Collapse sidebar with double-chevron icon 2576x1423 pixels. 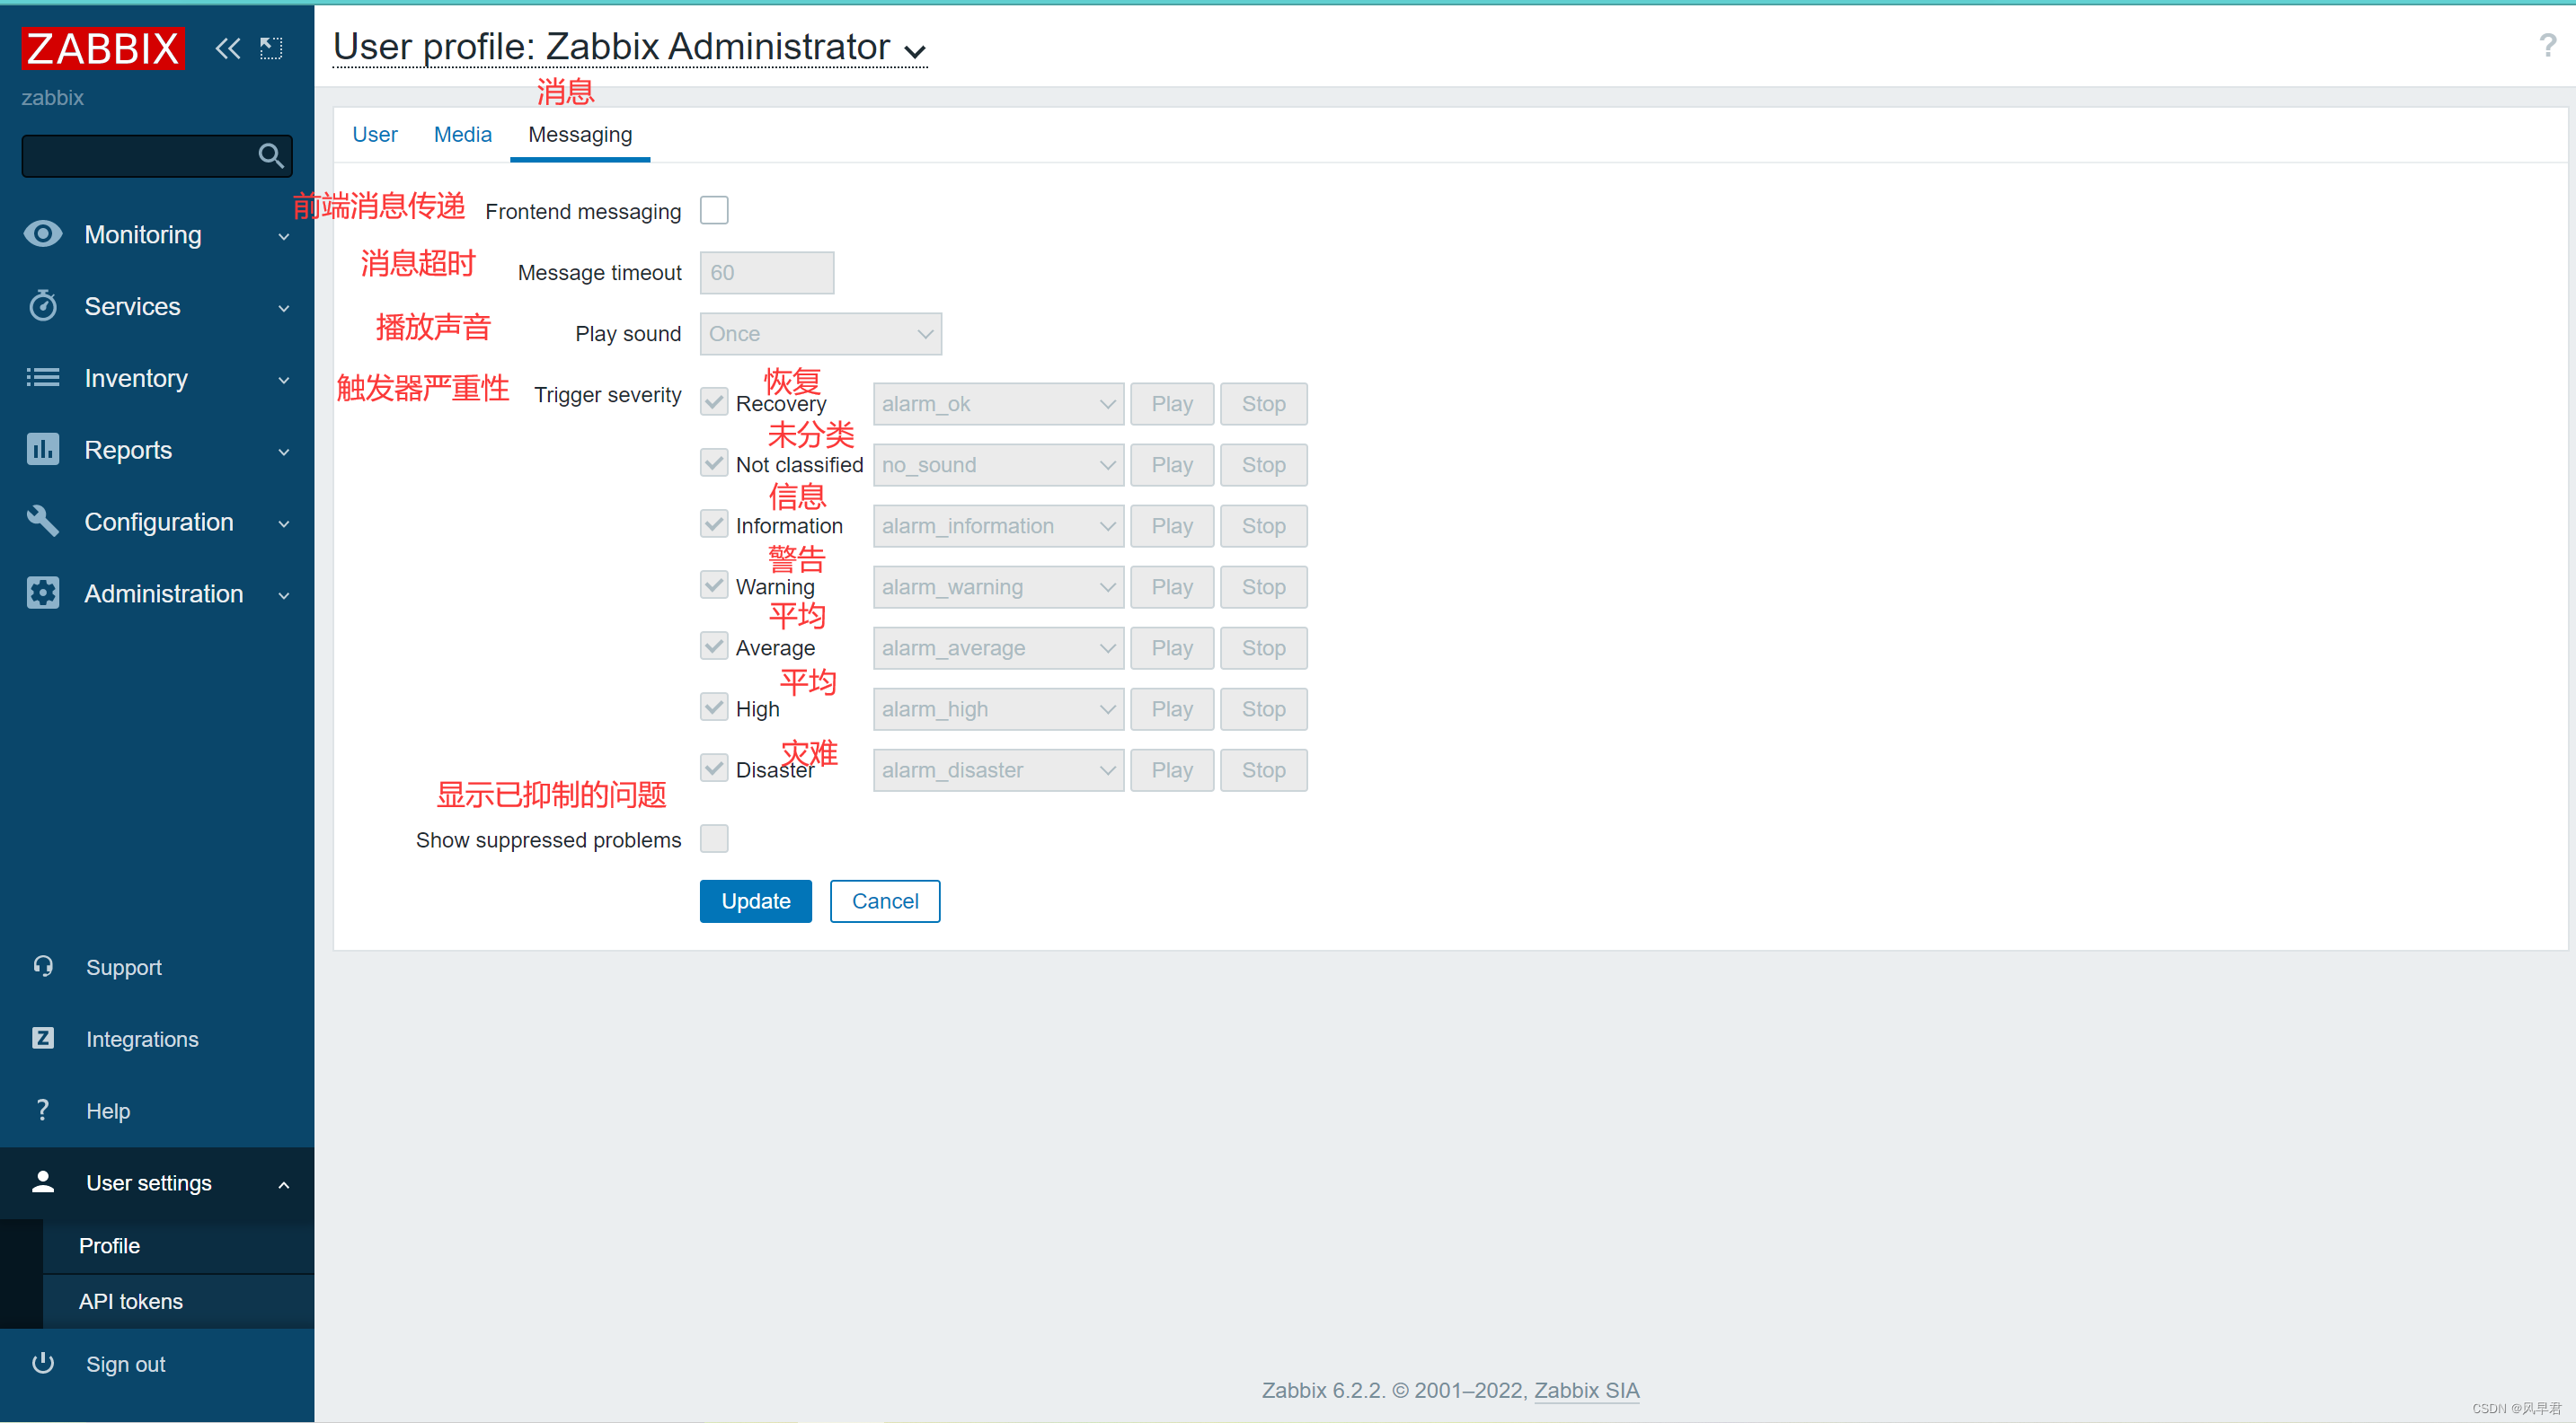[227, 48]
